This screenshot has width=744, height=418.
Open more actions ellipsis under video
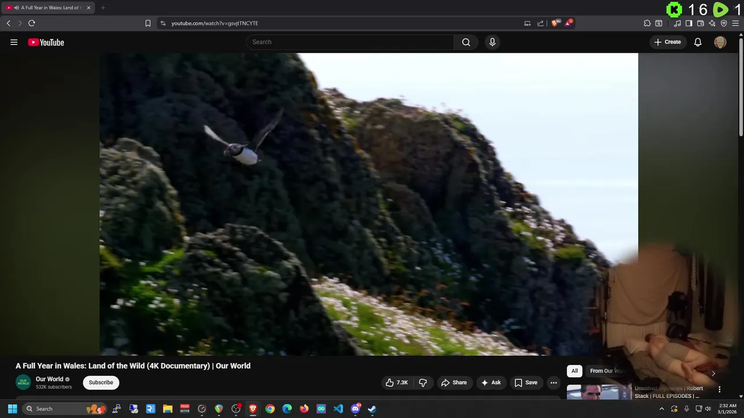coord(553,383)
